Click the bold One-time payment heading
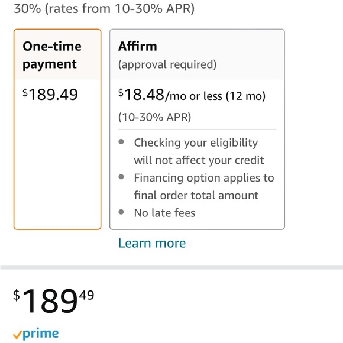The height and width of the screenshot is (343, 343). click(x=52, y=56)
